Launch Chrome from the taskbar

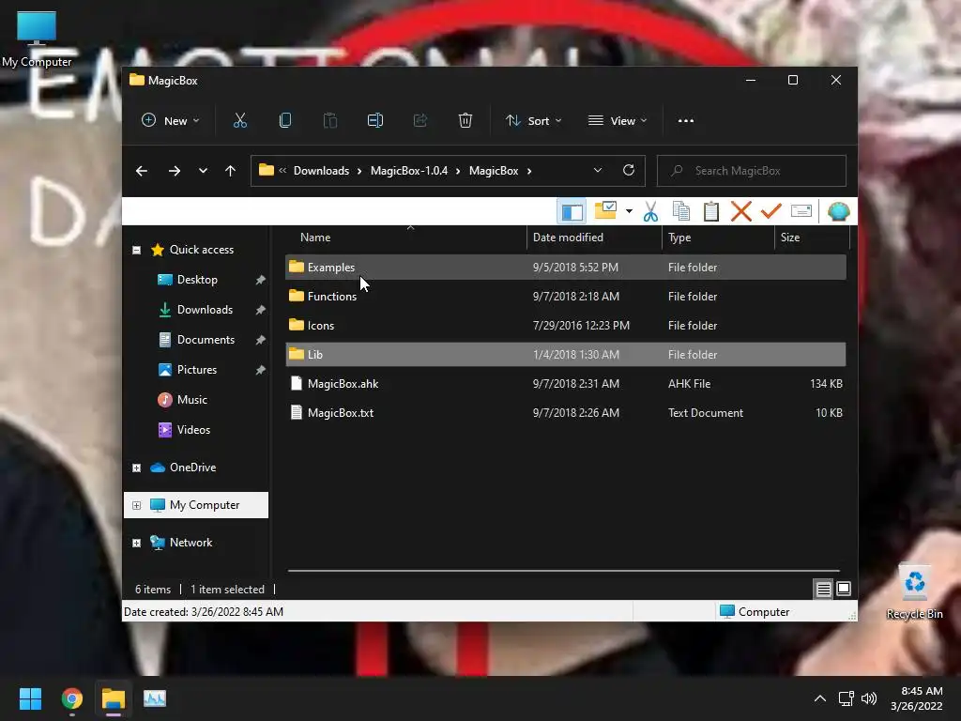[71, 698]
